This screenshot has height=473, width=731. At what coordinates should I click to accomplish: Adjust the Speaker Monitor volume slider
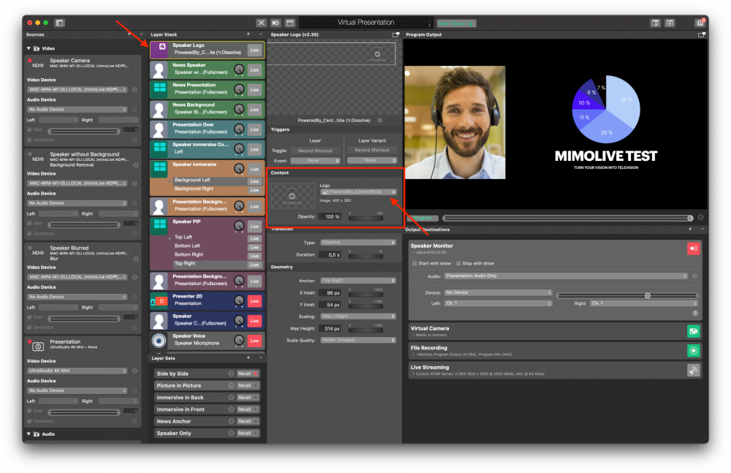point(627,295)
